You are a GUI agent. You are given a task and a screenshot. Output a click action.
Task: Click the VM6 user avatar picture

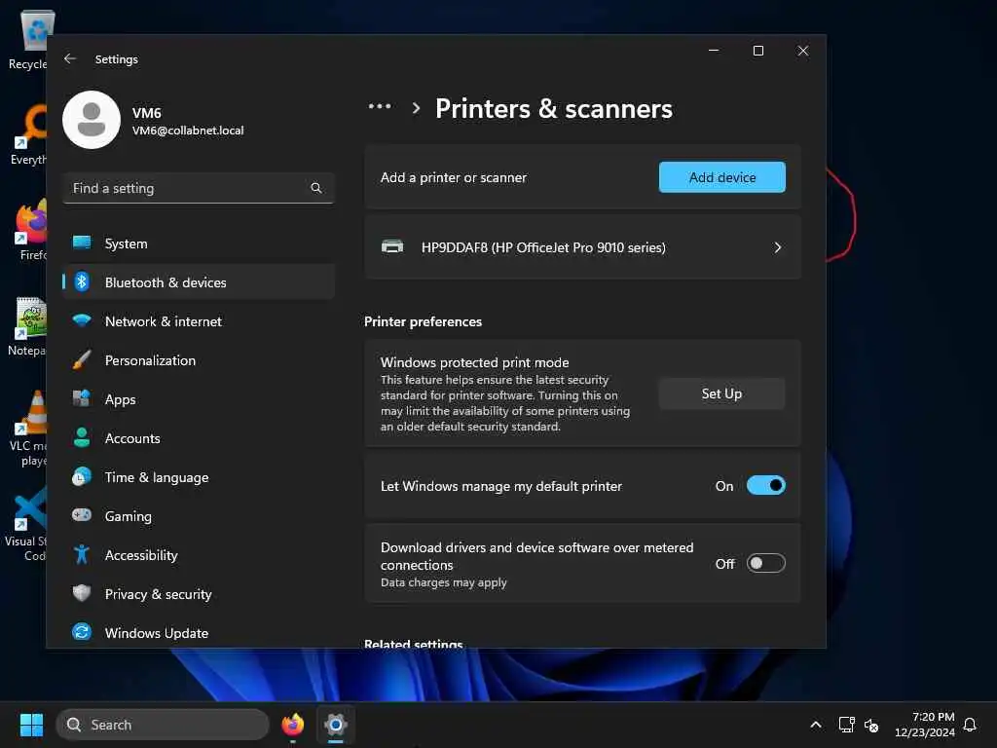point(92,120)
